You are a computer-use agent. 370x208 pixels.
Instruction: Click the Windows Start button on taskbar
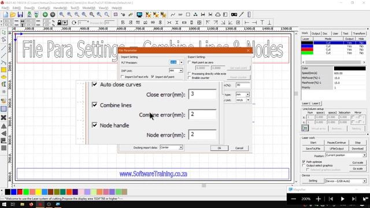click(x=4, y=204)
